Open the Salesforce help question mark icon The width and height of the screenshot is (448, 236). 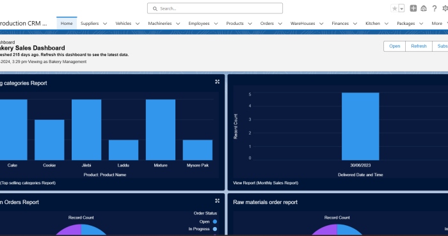click(x=435, y=8)
